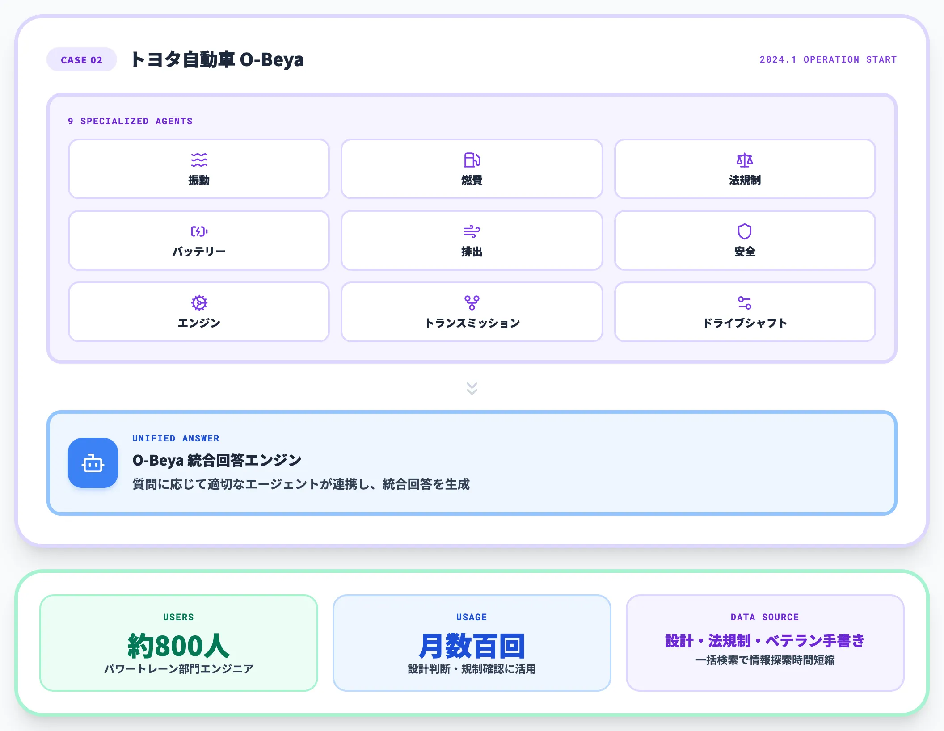Open the 燃費 agent card
Screen dimensions: 944x731
point(472,169)
